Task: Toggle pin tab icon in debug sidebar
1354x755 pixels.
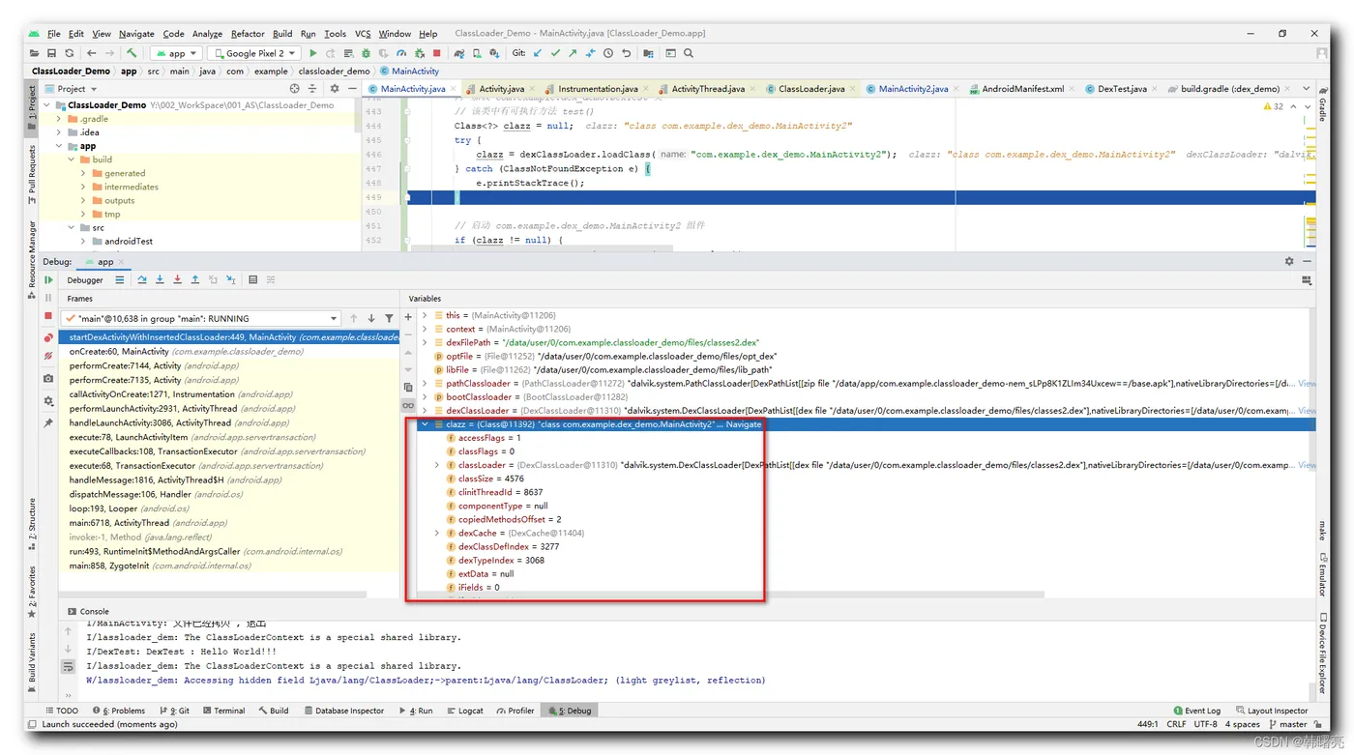Action: (x=48, y=422)
